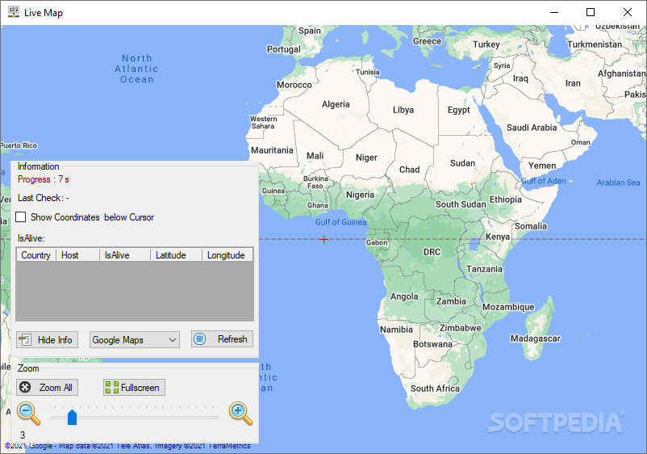The width and height of the screenshot is (647, 454).
Task: Click the empty IsAlive table area
Action: click(x=135, y=291)
